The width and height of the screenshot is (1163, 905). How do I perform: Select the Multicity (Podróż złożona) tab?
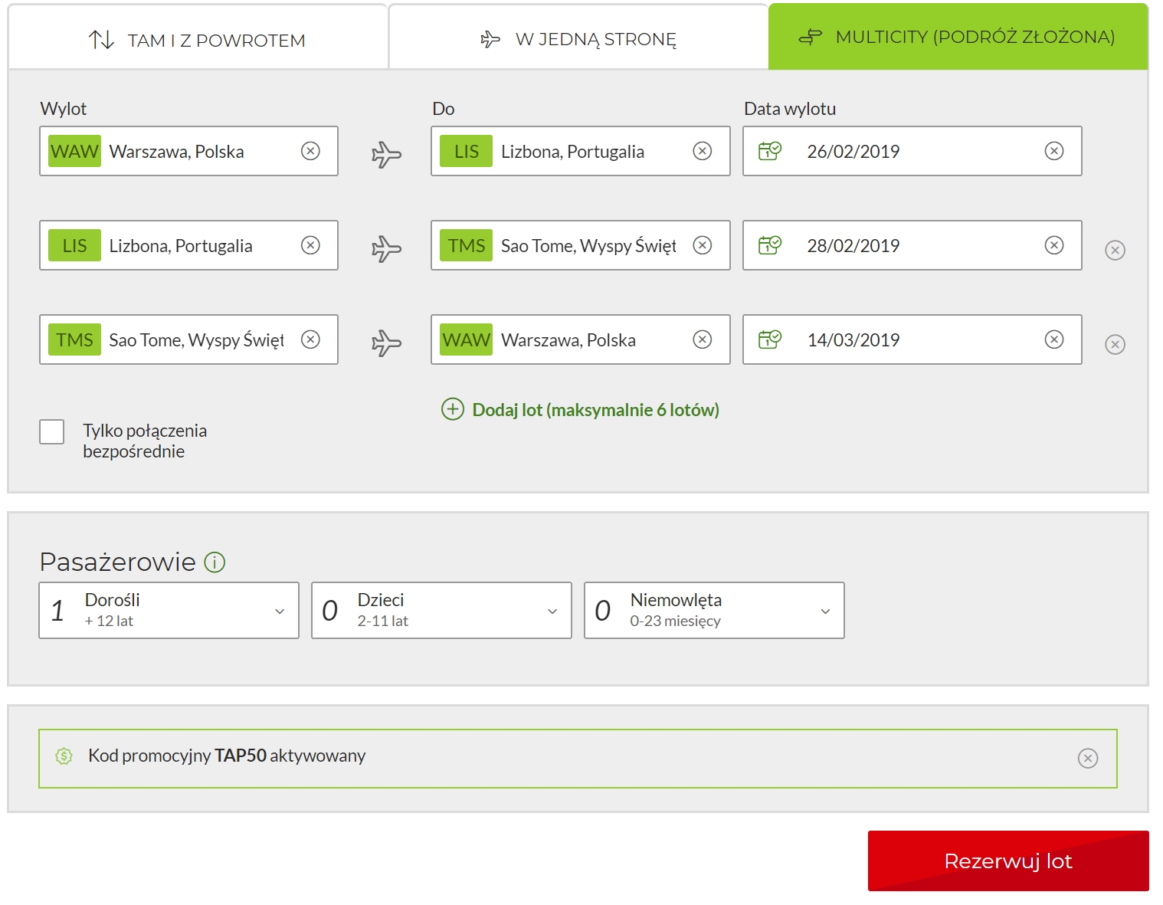(958, 37)
